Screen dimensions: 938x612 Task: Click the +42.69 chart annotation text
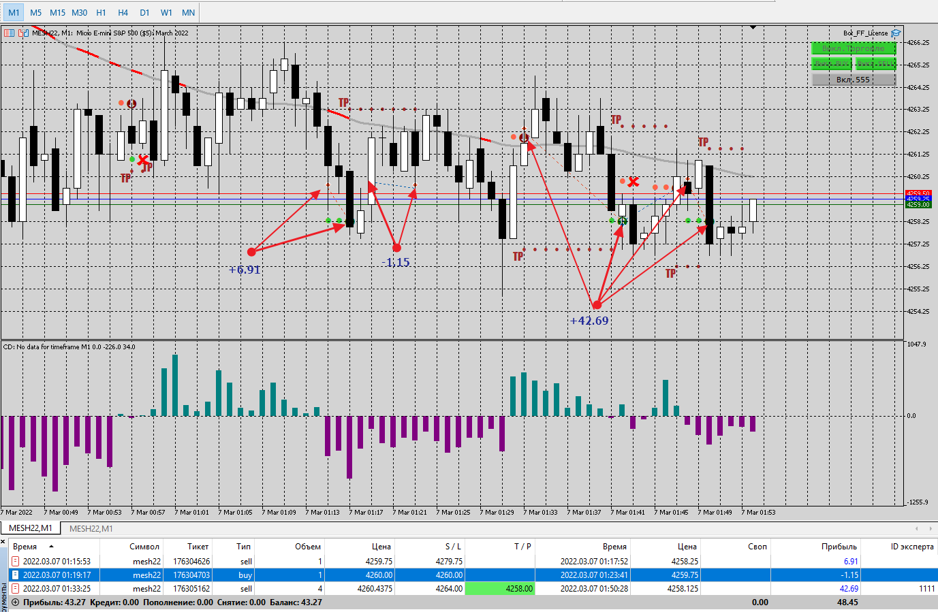[589, 321]
